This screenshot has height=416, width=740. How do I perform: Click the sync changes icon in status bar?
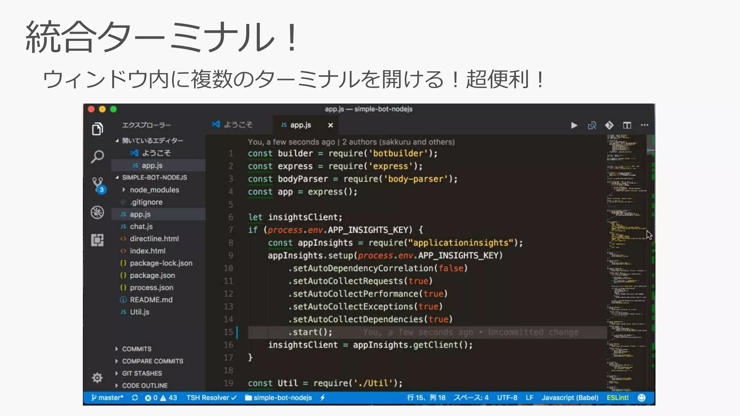135,398
